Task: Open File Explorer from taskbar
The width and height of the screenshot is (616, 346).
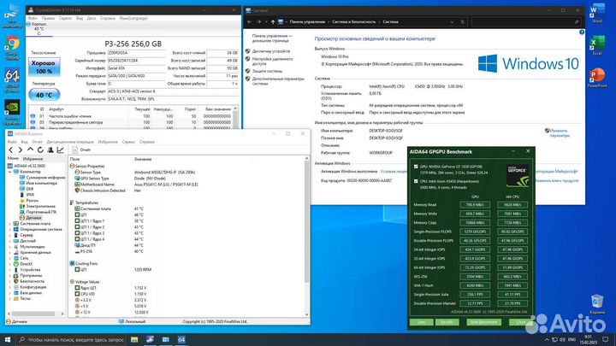Action: [134, 339]
